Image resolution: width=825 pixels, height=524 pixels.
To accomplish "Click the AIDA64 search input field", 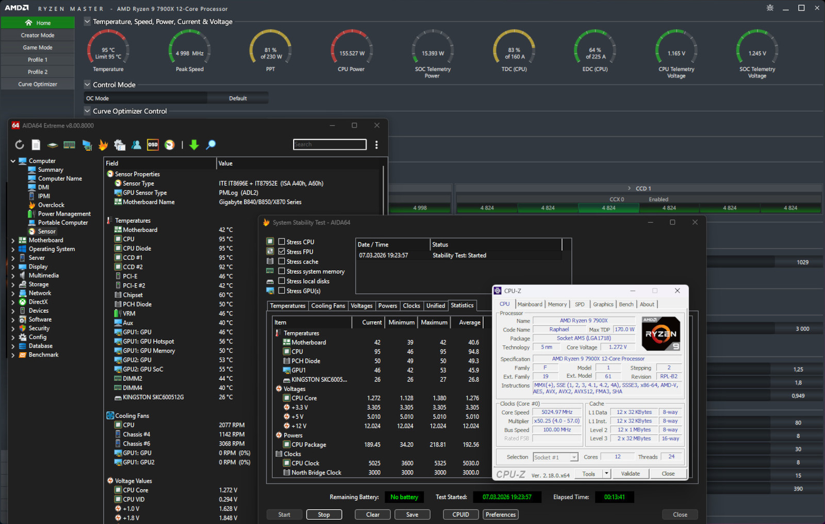I will (x=329, y=145).
